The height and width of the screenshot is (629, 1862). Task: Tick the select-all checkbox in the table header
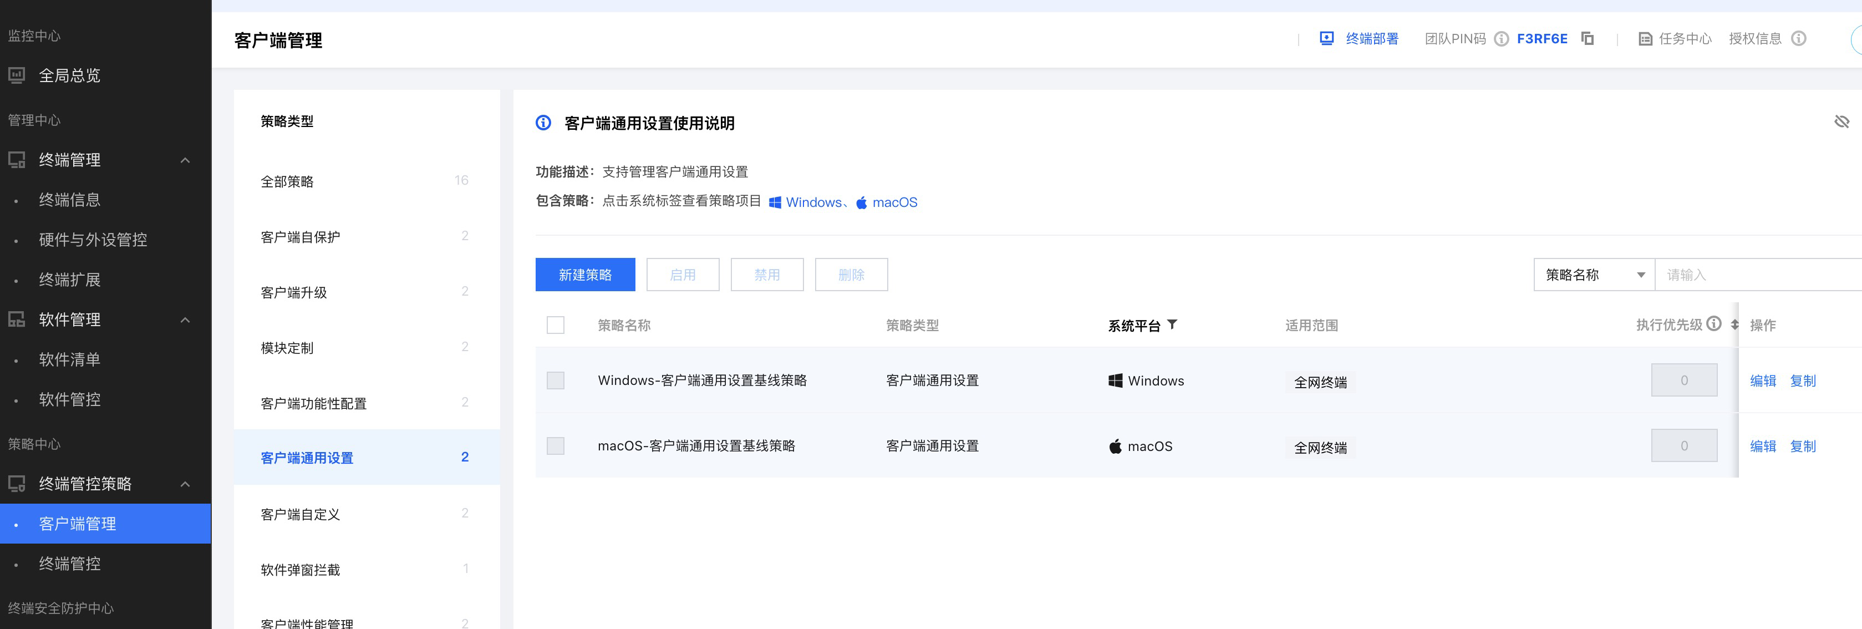555,326
